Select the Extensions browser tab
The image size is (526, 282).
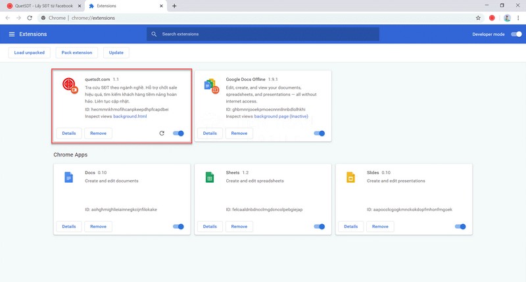125,6
